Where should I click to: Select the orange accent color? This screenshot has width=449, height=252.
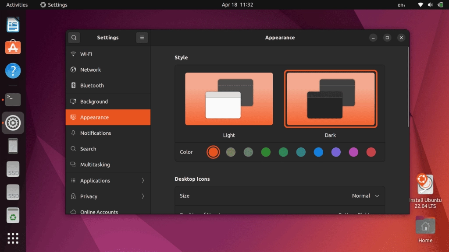[213, 152]
